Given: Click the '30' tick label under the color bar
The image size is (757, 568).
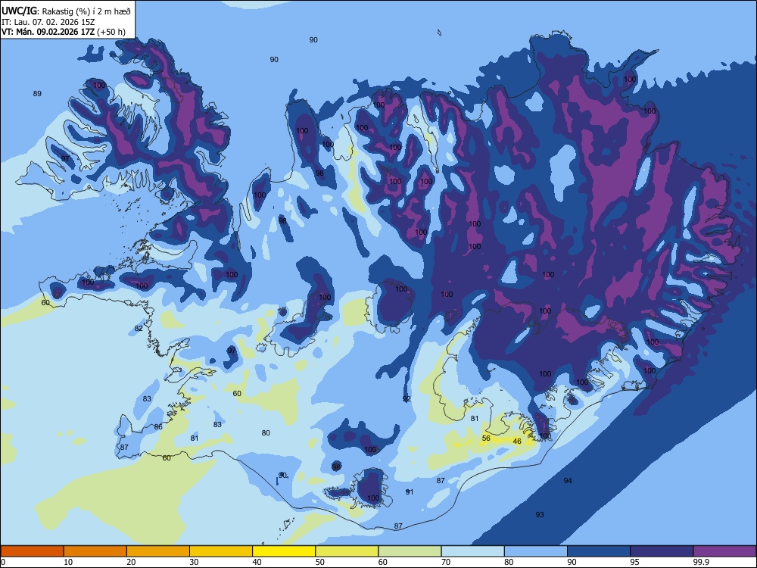Looking at the screenshot, I should 194,562.
